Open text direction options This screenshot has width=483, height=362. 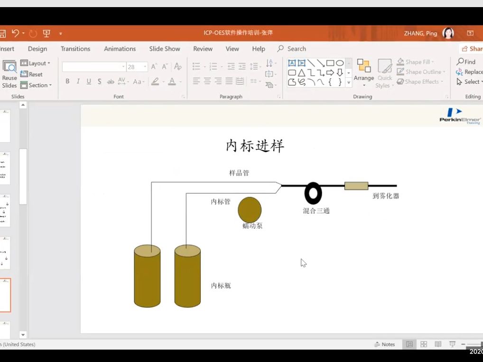coord(271,63)
